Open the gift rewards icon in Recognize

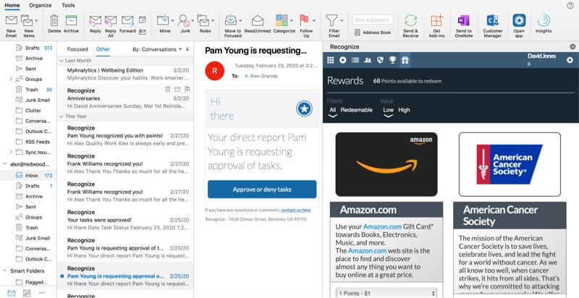pos(405,60)
